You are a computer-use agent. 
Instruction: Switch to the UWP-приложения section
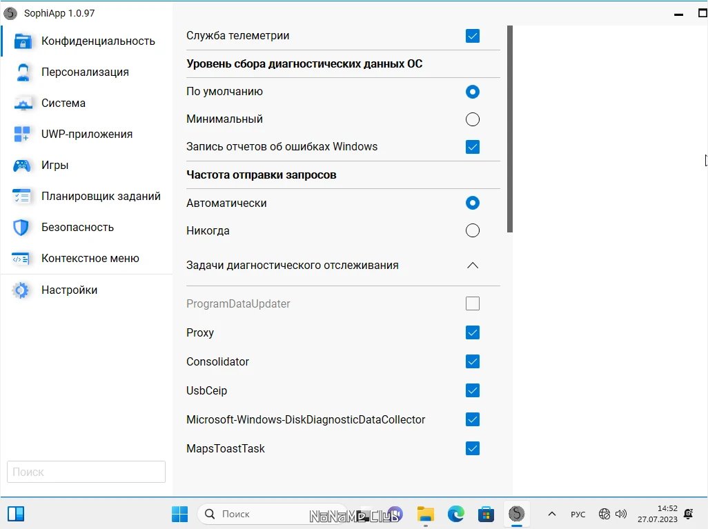[x=87, y=134]
